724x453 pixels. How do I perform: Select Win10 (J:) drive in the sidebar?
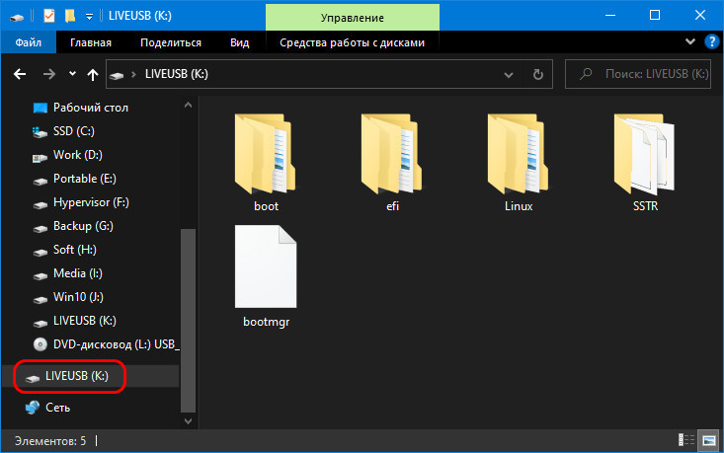78,297
